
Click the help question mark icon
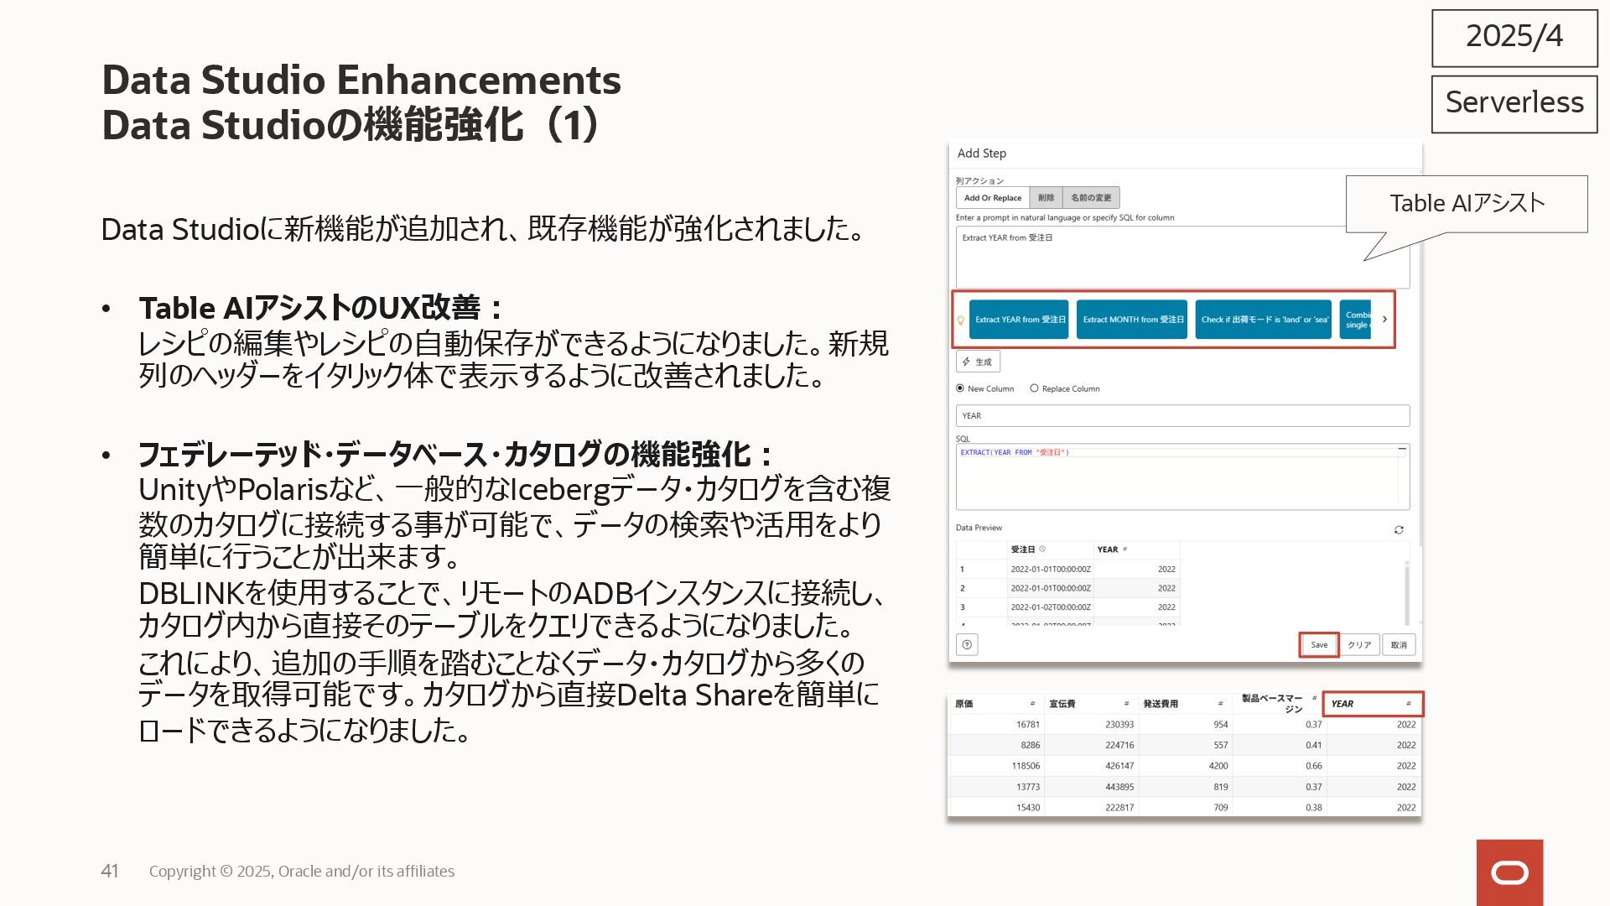coord(967,644)
